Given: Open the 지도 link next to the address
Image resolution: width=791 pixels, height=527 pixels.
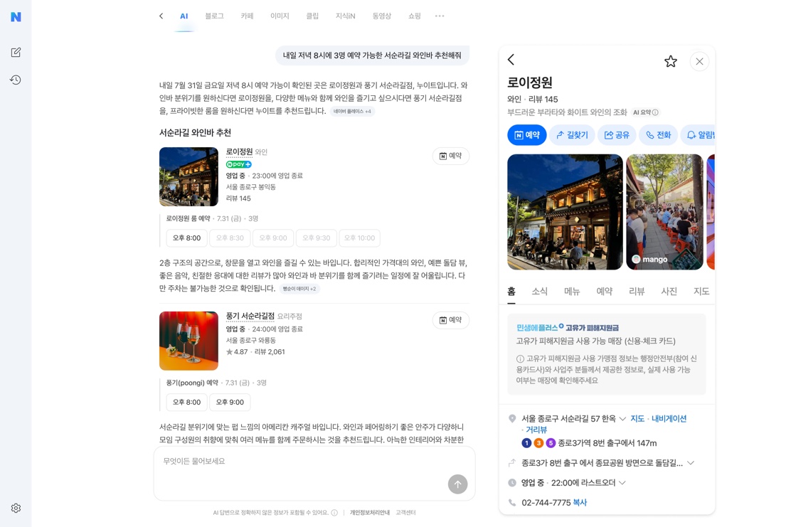Looking at the screenshot, I should pos(637,419).
